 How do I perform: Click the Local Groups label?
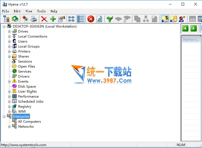[x=29, y=46]
